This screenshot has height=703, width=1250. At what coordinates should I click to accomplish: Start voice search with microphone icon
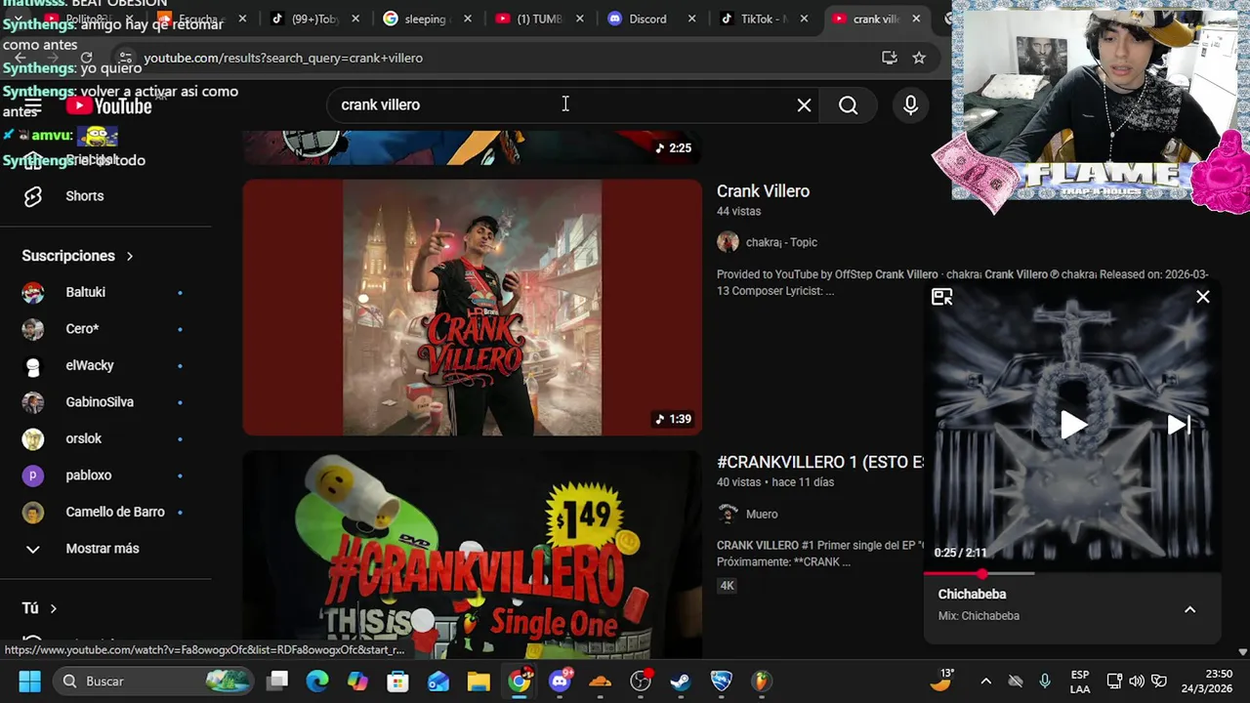(x=910, y=105)
